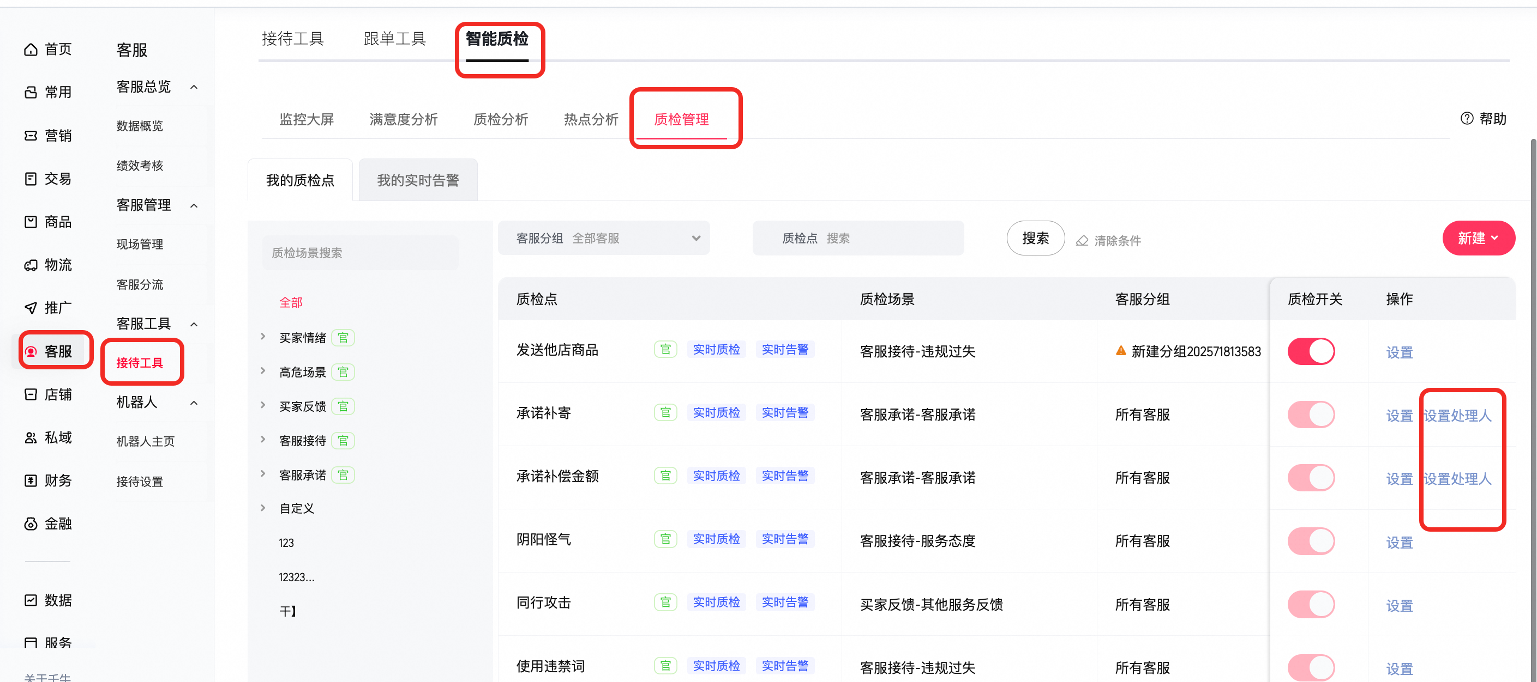The height and width of the screenshot is (682, 1537).
Task: Select the 物流 icon
Action: click(31, 265)
